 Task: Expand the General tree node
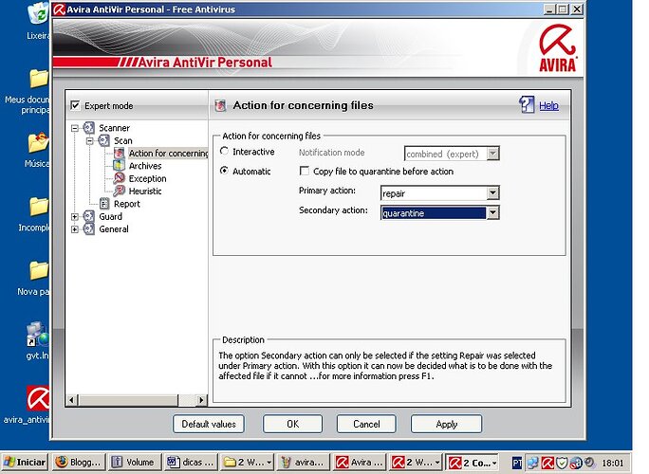(75, 228)
